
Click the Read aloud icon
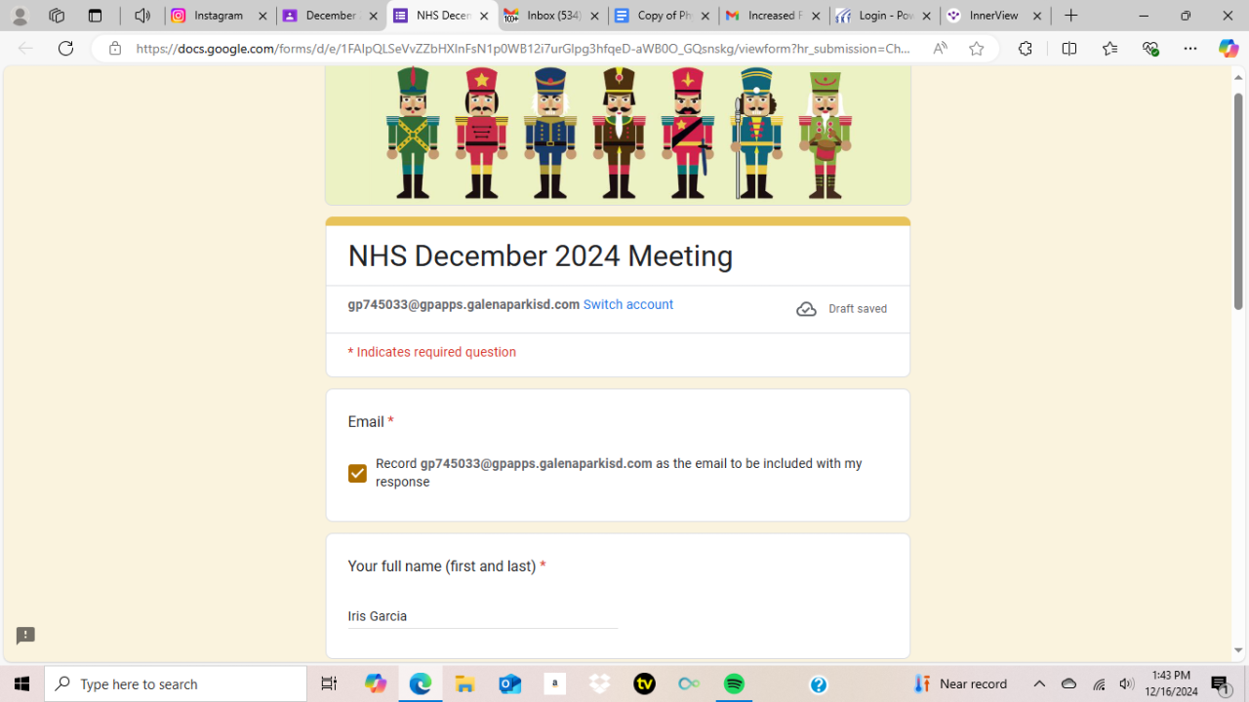(940, 49)
